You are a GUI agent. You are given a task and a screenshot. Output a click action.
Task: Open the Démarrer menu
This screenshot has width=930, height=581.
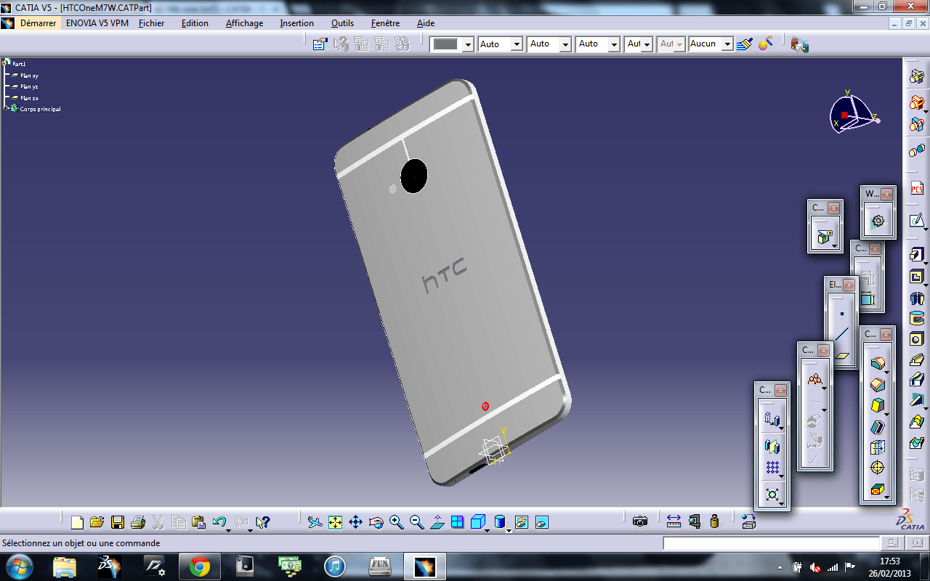pos(38,23)
